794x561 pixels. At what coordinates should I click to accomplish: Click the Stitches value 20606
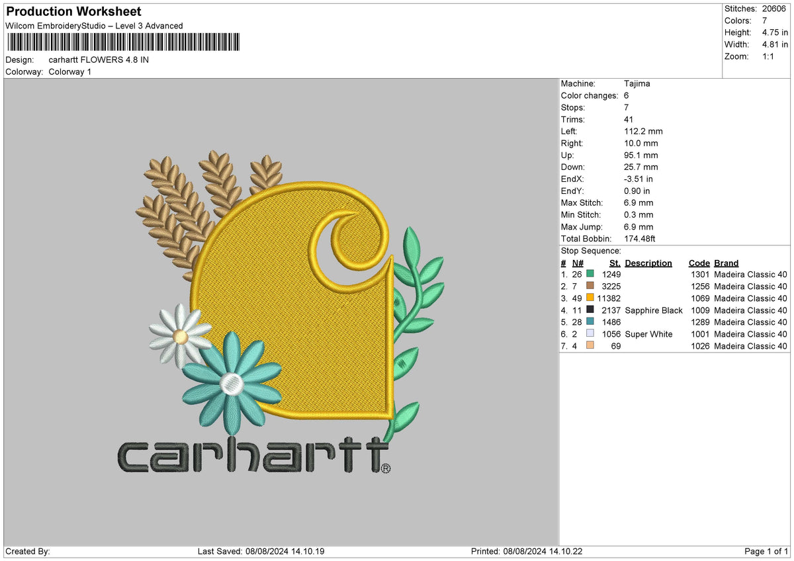[775, 9]
